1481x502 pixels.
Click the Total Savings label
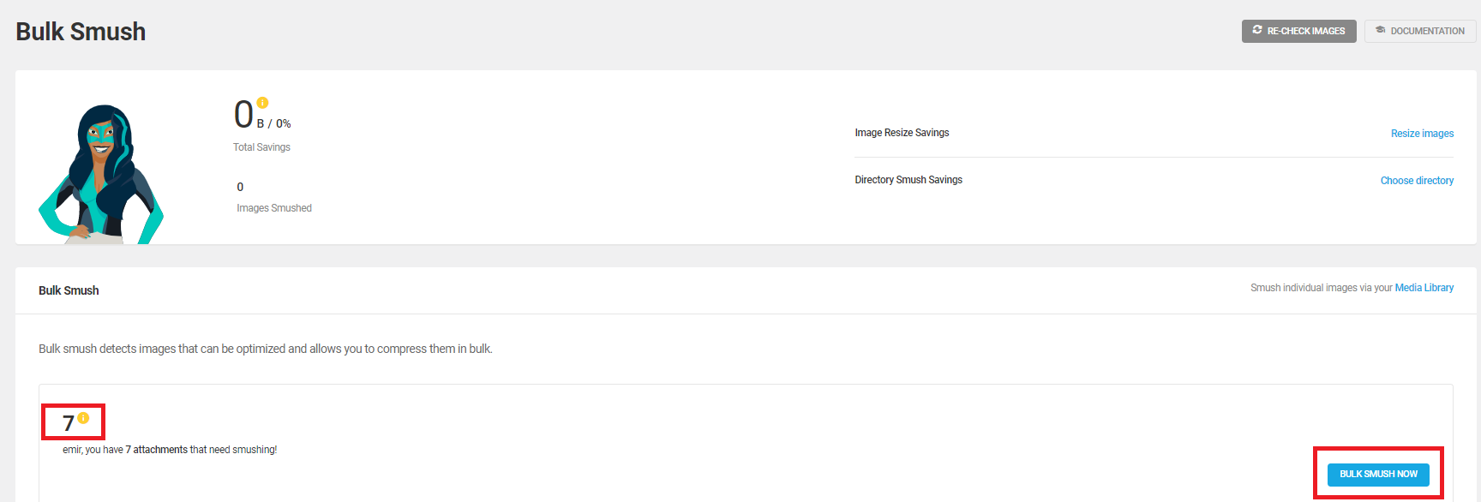click(261, 147)
